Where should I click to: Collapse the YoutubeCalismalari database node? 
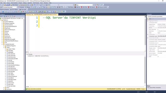click(x=2, y=44)
